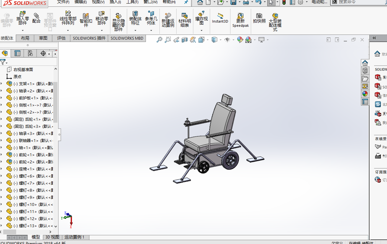Click the Smart Fasteners (智能扣件) tool
Screen dimensions: 387x244
[x=86, y=20]
